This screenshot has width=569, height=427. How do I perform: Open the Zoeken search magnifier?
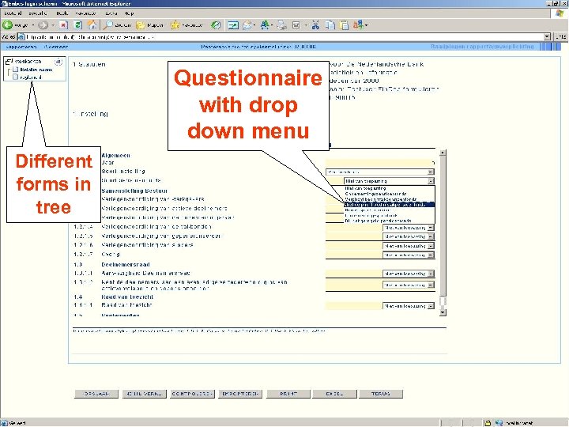[x=117, y=25]
